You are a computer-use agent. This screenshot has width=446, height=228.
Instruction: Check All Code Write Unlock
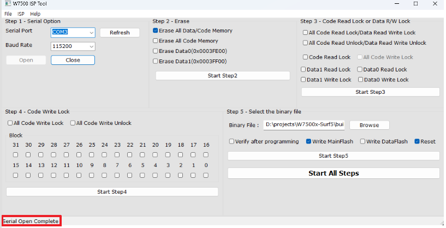(73, 123)
